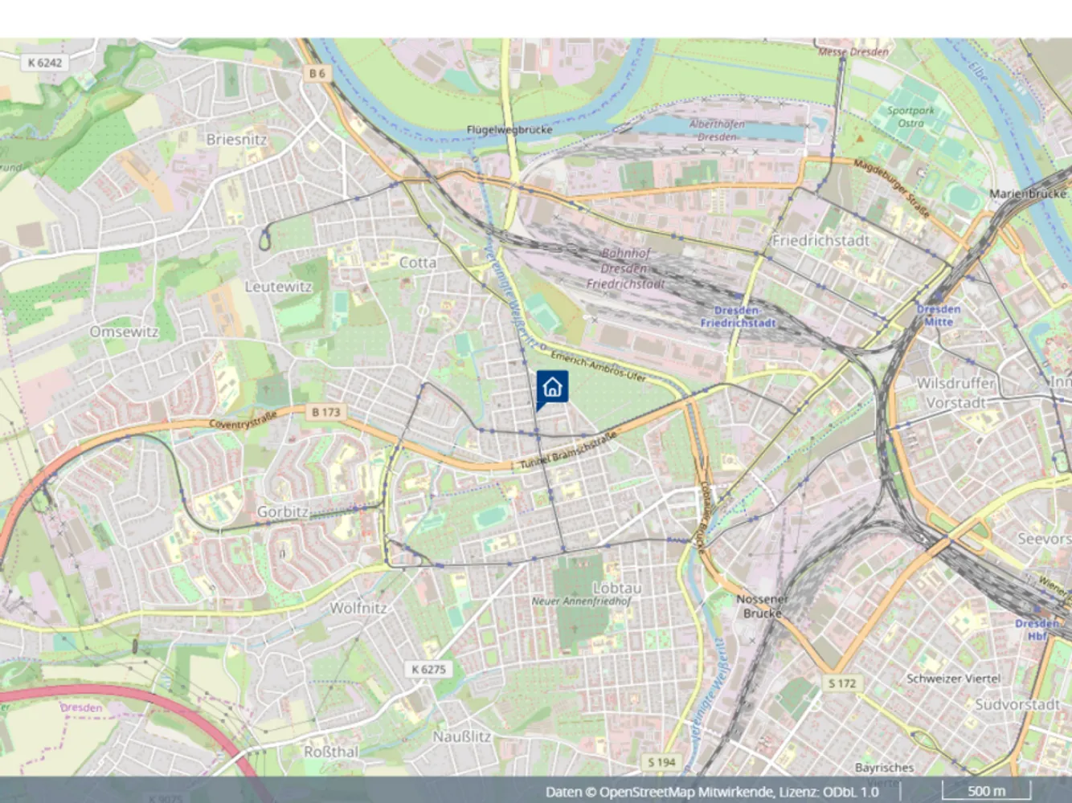Select the Sportpark Ostra label
Viewport: 1072px width, 803px height.
pyautogui.click(x=910, y=117)
